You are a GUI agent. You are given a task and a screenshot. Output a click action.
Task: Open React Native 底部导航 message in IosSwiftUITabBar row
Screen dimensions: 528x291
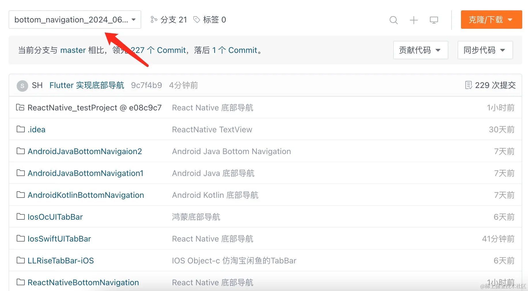click(x=213, y=239)
